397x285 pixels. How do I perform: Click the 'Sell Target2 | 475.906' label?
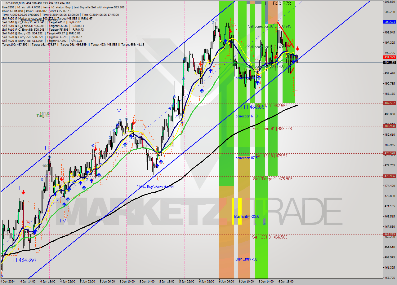[273, 179]
